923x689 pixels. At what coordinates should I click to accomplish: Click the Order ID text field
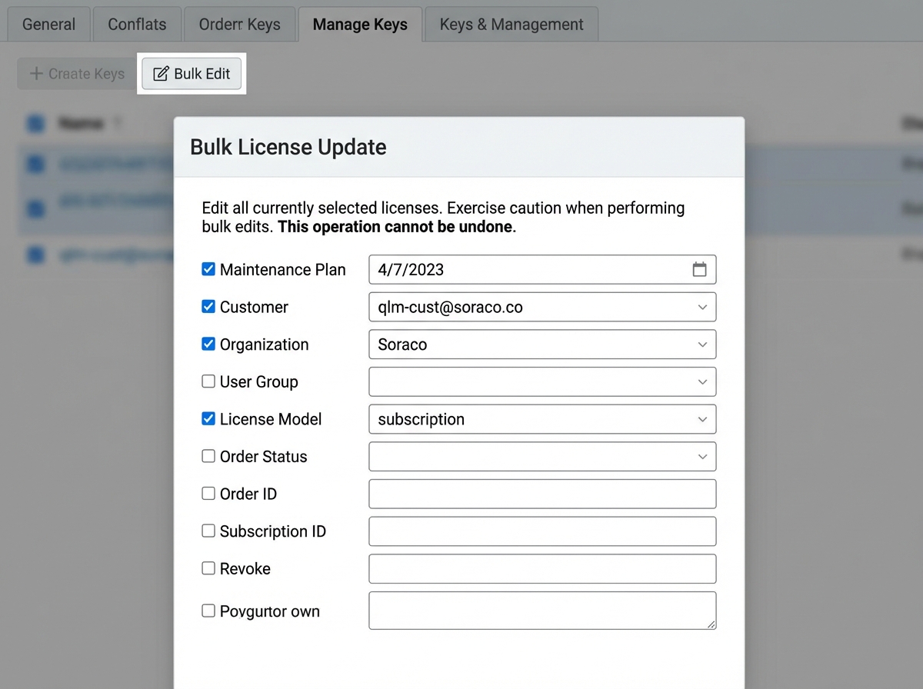click(542, 494)
